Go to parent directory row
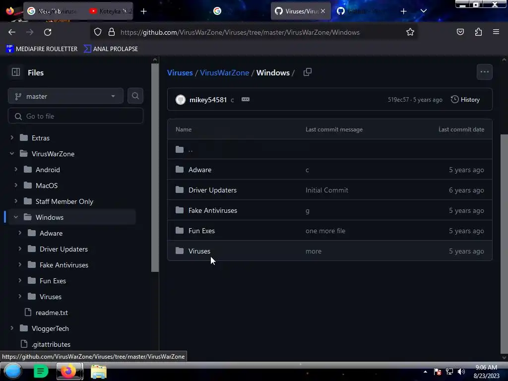Screen dimensions: 508x381 pyautogui.click(x=330, y=149)
